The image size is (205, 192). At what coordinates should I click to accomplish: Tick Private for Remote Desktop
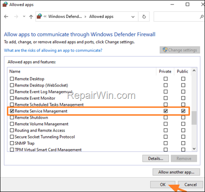[165, 79]
